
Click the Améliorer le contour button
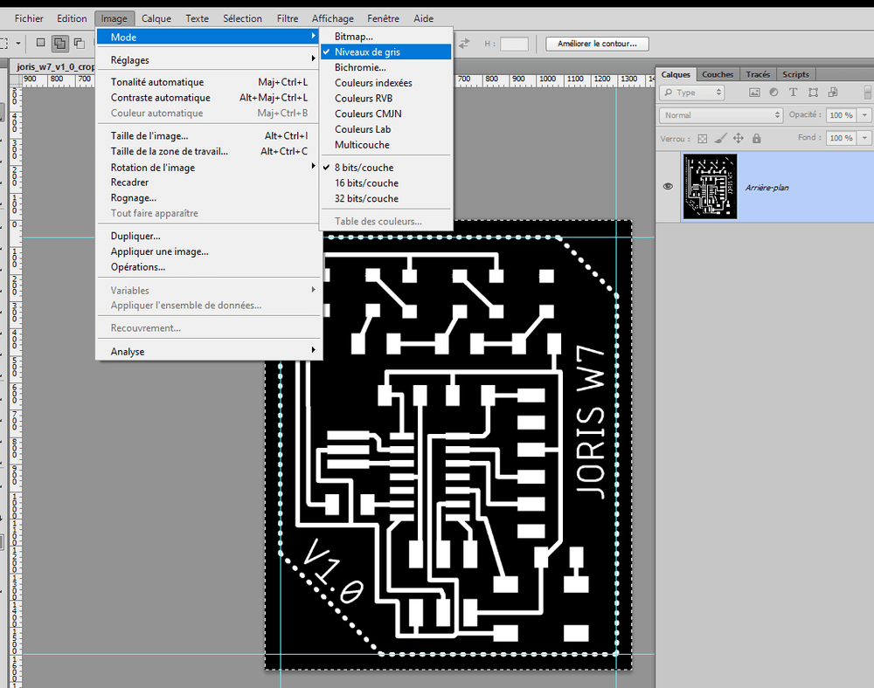click(x=597, y=44)
